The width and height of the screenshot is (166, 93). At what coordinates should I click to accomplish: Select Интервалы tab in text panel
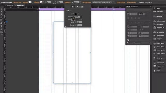pos(135,7)
